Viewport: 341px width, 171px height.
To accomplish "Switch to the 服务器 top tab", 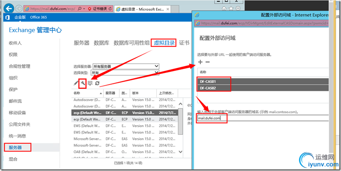I will click(81, 43).
